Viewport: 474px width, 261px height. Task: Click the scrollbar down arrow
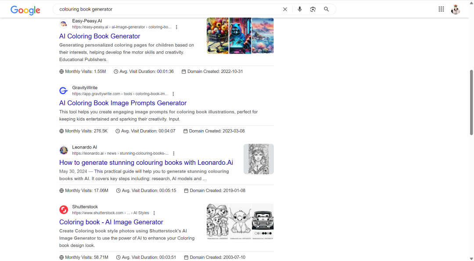pyautogui.click(x=471, y=259)
